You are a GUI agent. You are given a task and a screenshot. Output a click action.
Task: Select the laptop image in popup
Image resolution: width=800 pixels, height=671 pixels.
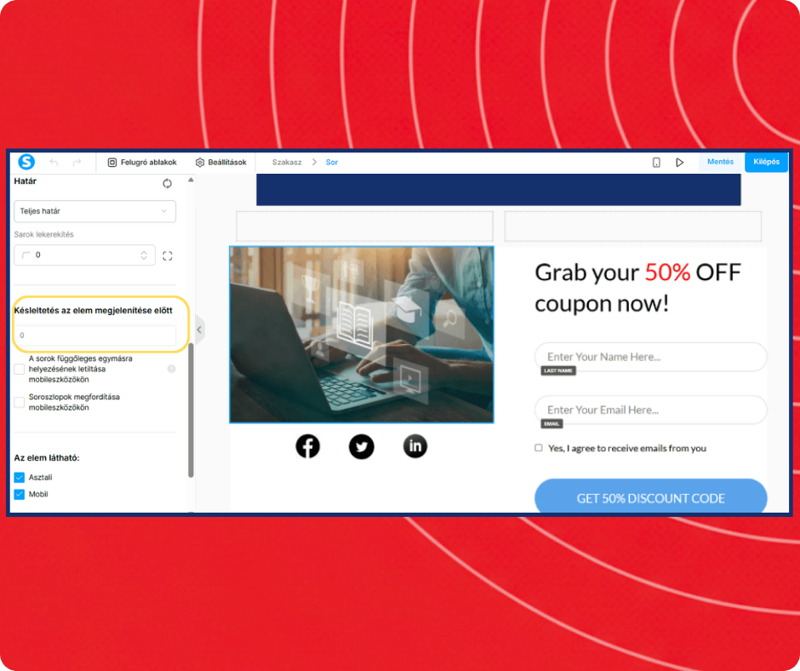pyautogui.click(x=362, y=335)
